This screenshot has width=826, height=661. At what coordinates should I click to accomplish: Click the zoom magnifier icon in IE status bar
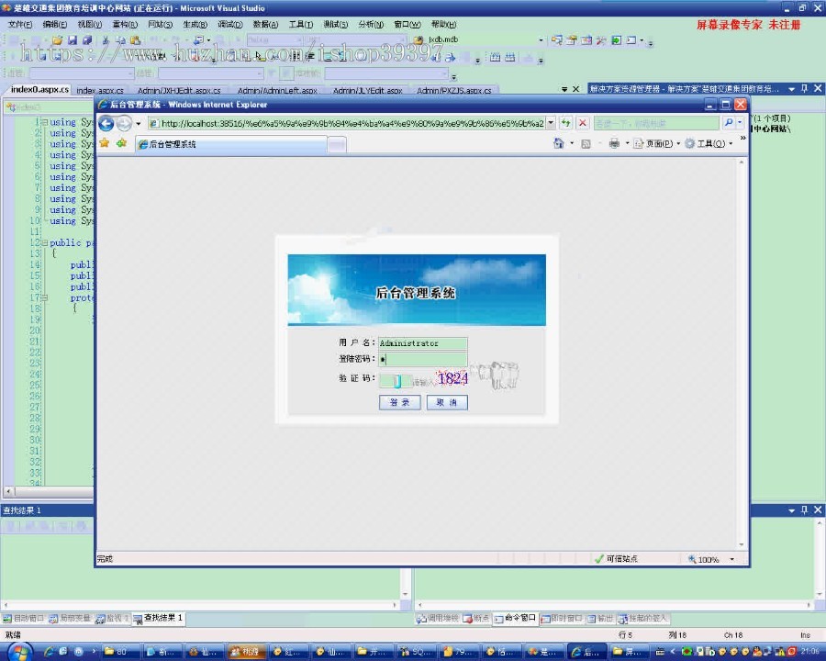pyautogui.click(x=692, y=559)
